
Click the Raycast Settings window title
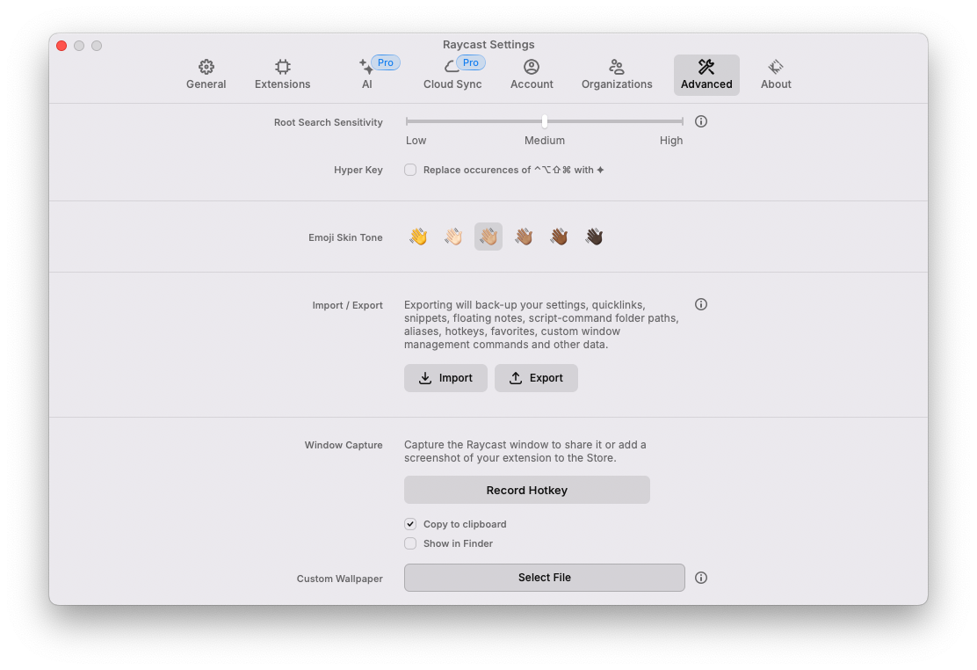[x=488, y=44]
